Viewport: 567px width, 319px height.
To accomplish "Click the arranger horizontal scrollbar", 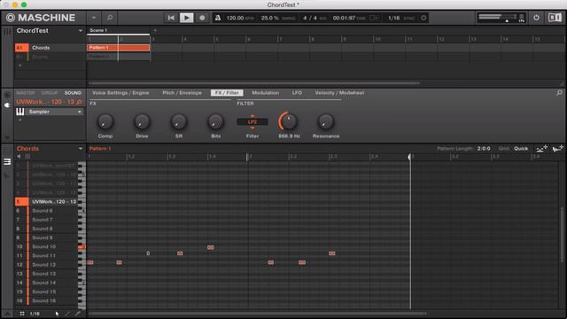I will pyautogui.click(x=254, y=82).
